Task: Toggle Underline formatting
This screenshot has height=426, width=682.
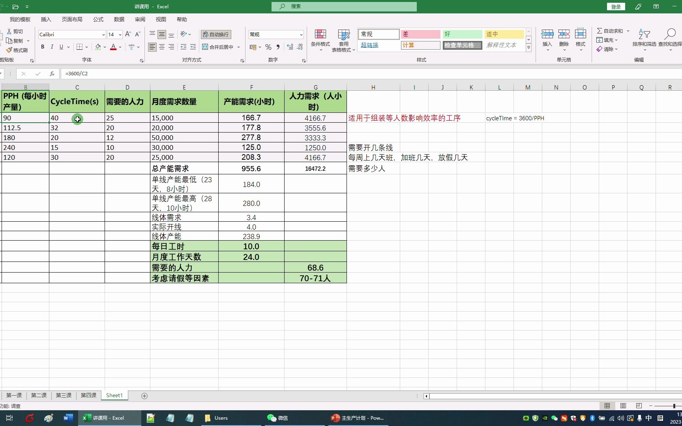Action: tap(61, 47)
